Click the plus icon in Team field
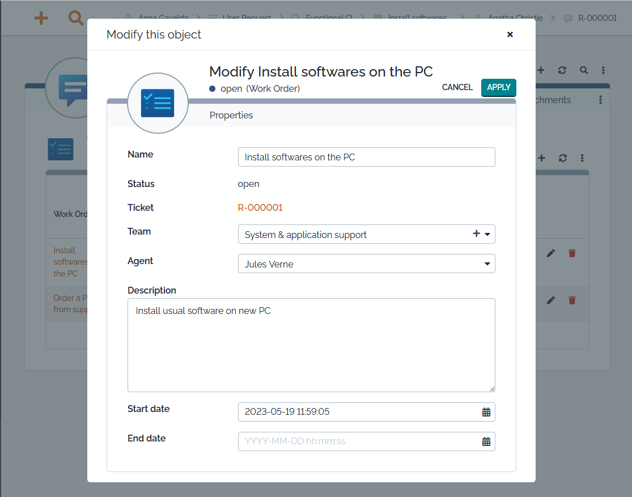Image resolution: width=632 pixels, height=497 pixels. click(476, 234)
